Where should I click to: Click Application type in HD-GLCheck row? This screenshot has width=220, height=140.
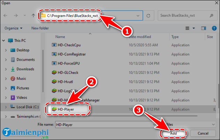click(x=180, y=72)
